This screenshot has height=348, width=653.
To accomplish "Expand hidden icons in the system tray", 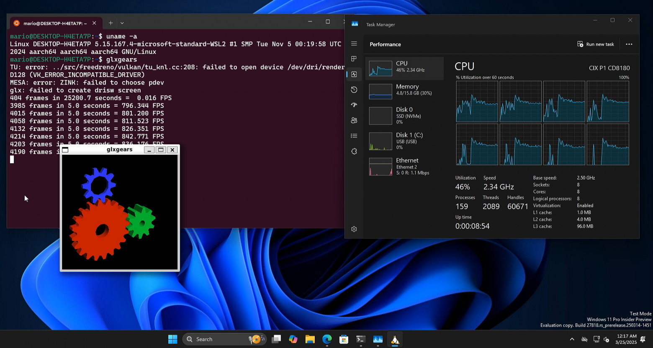I will [x=572, y=339].
